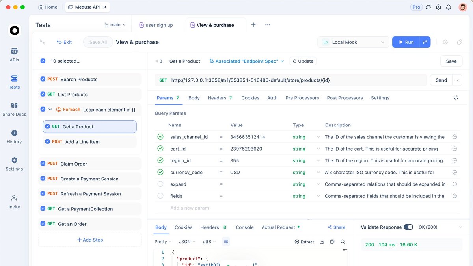Enable the expand query param
This screenshot has height=266, width=473.
pyautogui.click(x=160, y=184)
